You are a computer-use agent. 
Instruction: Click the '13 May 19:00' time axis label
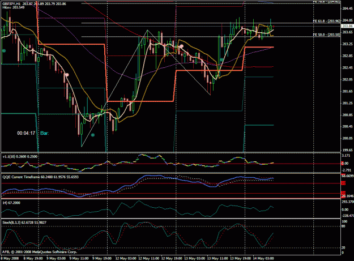tap(241, 258)
